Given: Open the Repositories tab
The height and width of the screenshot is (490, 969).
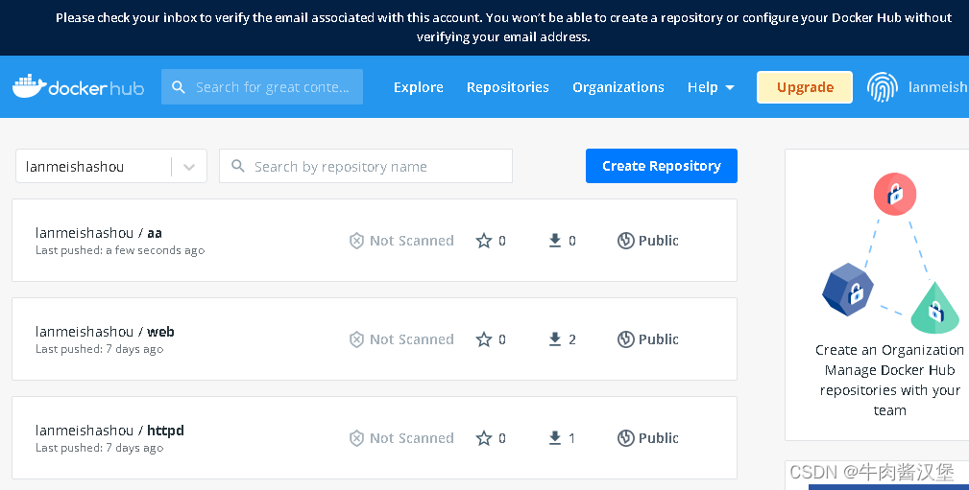Looking at the screenshot, I should (507, 87).
